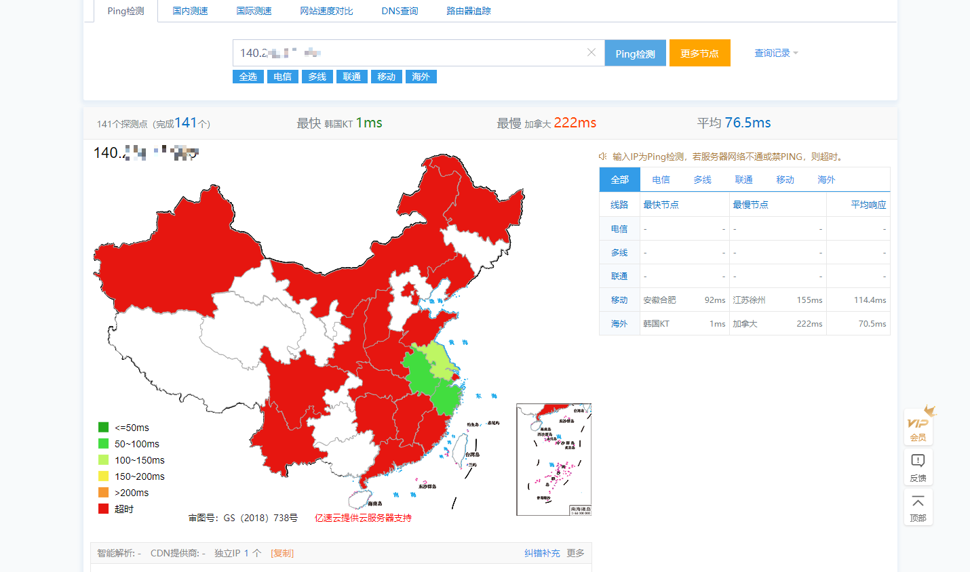Toggle the 全选 node filter

point(248,77)
